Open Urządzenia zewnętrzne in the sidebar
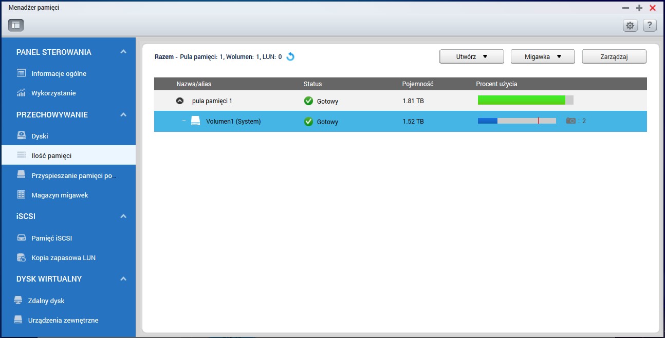The height and width of the screenshot is (338, 665). pos(63,320)
